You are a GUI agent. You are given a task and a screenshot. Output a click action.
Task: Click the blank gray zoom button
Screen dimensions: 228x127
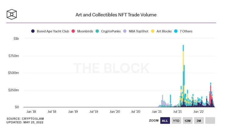210,121
